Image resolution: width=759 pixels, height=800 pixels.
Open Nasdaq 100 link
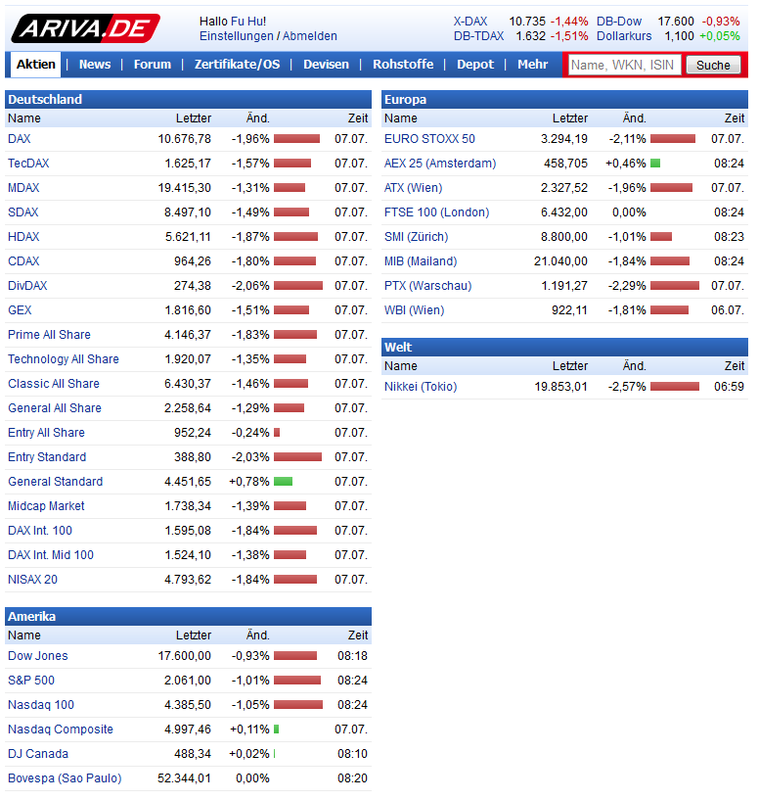pos(41,705)
